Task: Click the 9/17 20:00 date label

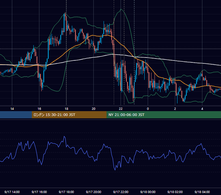Action: pos(94,192)
